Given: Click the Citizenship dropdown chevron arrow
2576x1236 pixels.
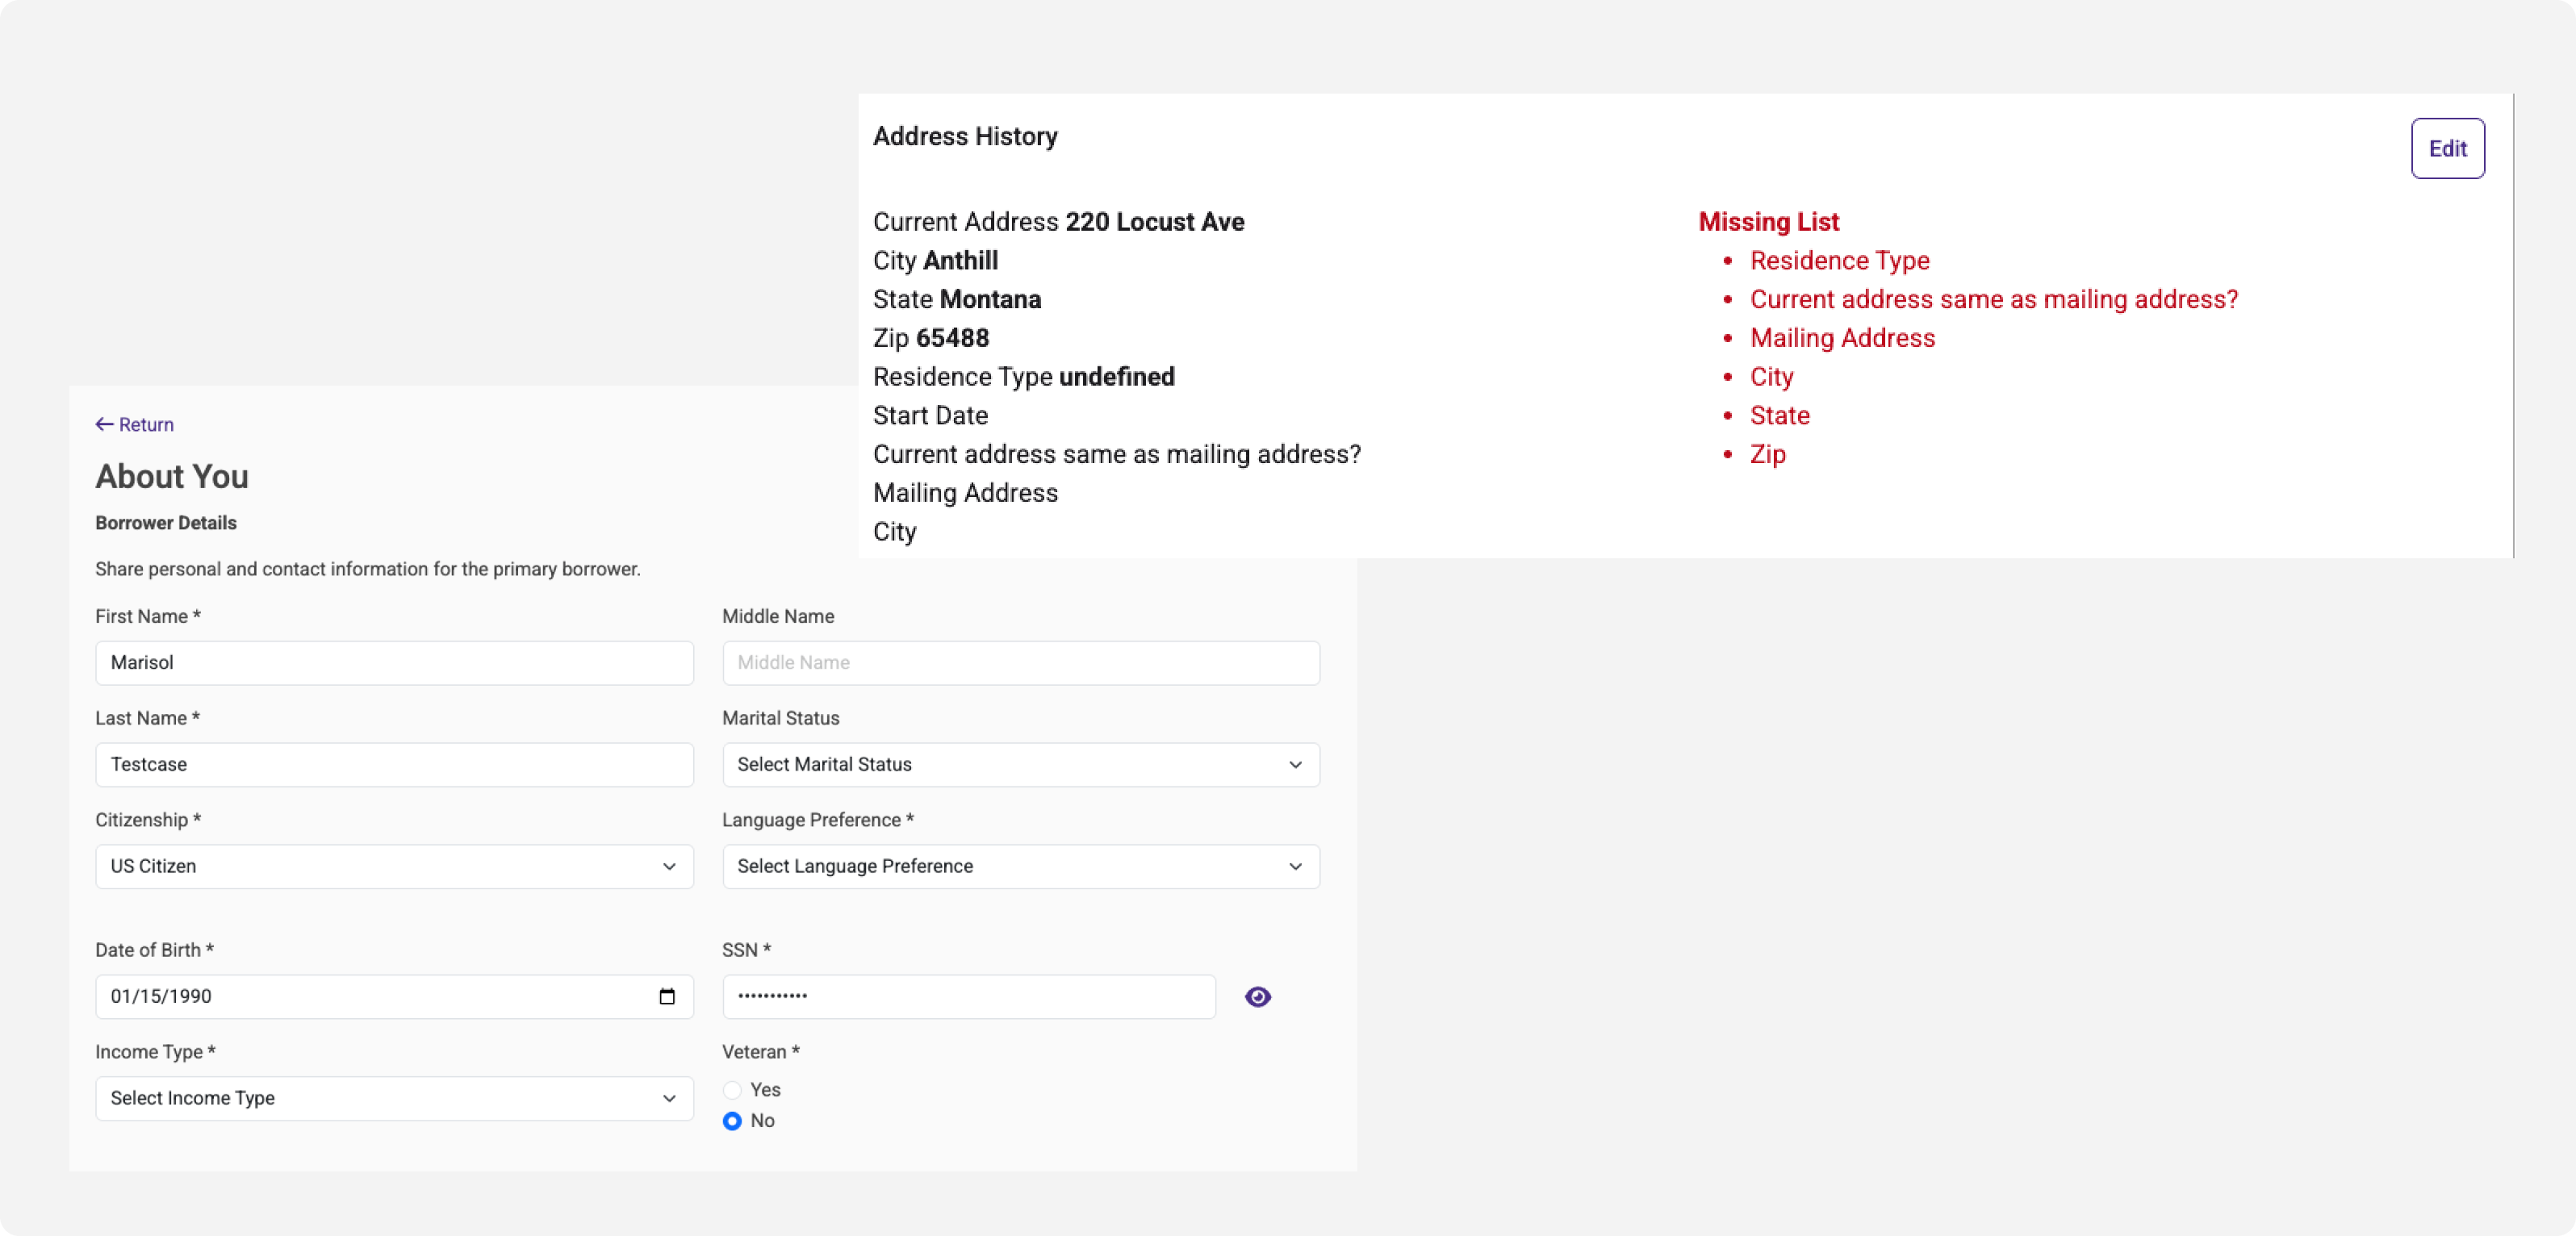Looking at the screenshot, I should (669, 867).
